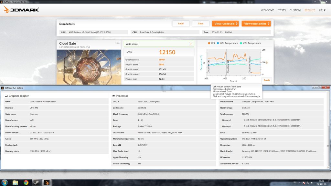The height and width of the screenshot is (186, 331).
Task: Click the Code name Cayman row
Action: point(56,114)
